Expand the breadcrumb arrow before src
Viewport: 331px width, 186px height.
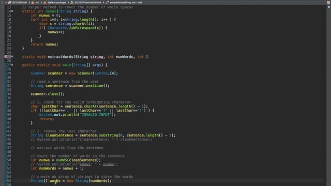pyautogui.click(x=29, y=3)
